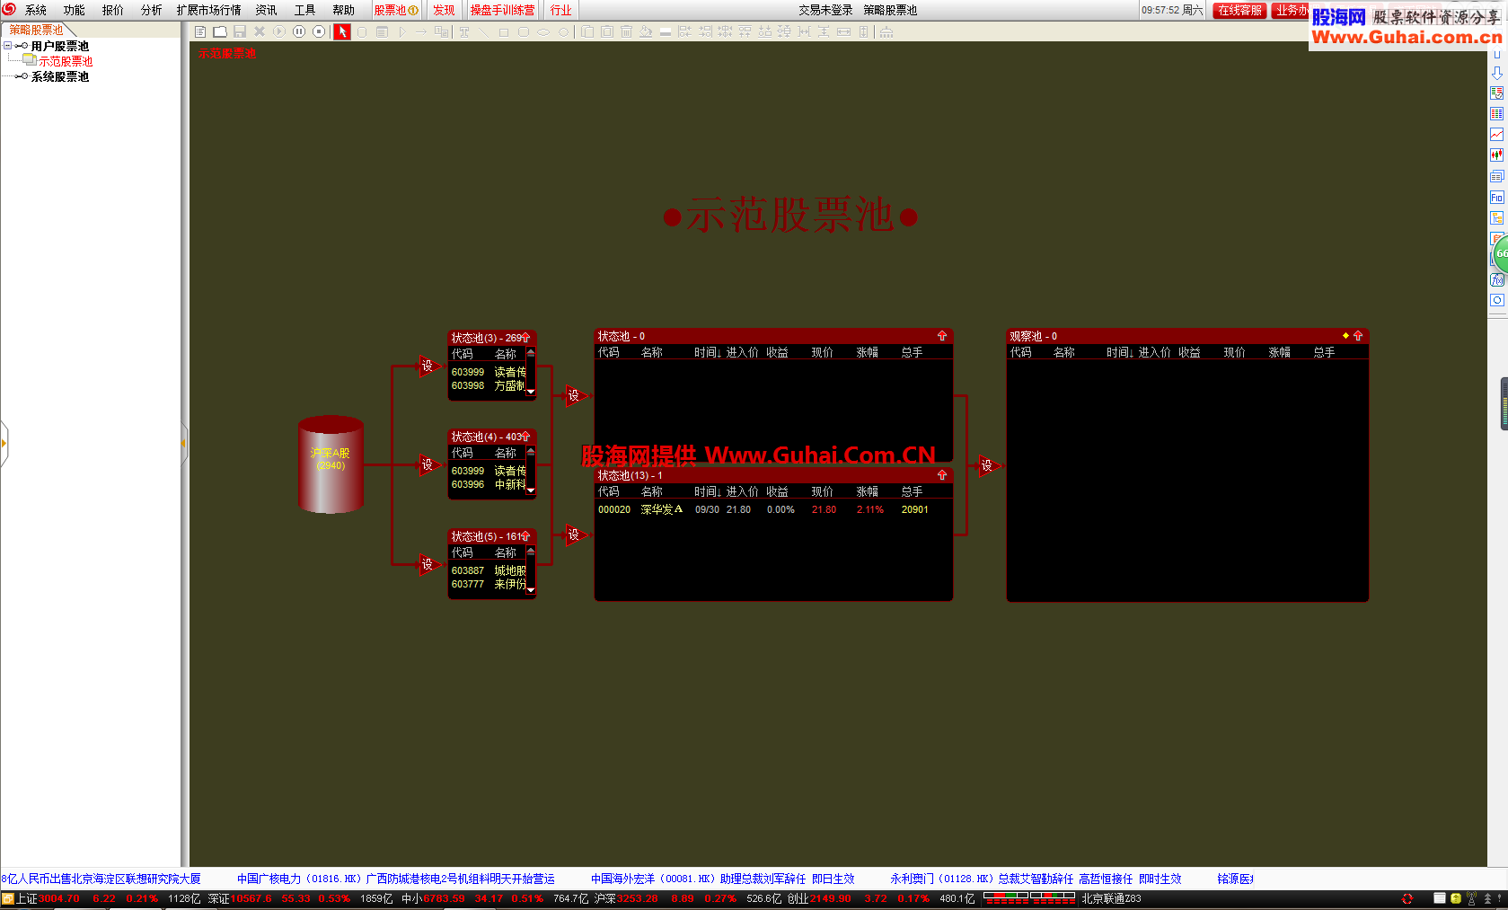The width and height of the screenshot is (1508, 910).
Task: Click the up arrow on 状态池(3) header
Action: click(525, 338)
